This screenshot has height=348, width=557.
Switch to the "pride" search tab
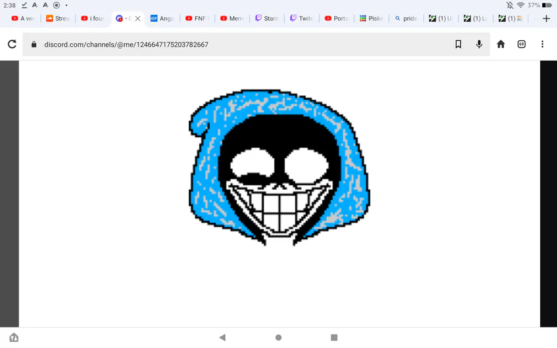coord(406,19)
